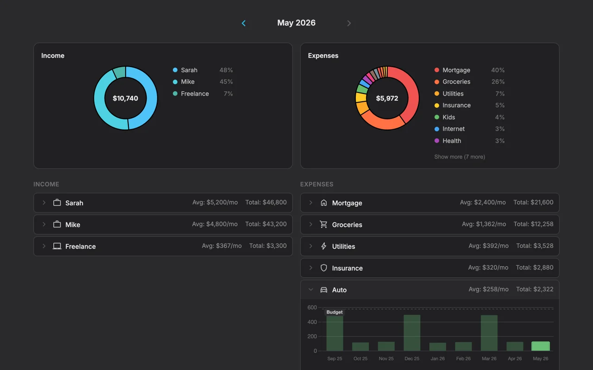Select the Feb 26 bar in Auto chart
This screenshot has width=593, height=370.
pos(463,346)
